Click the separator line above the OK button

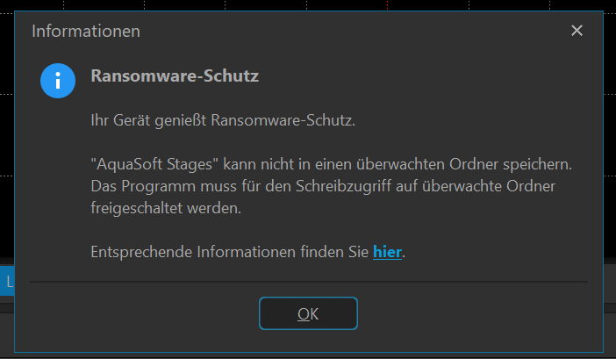coord(308,282)
